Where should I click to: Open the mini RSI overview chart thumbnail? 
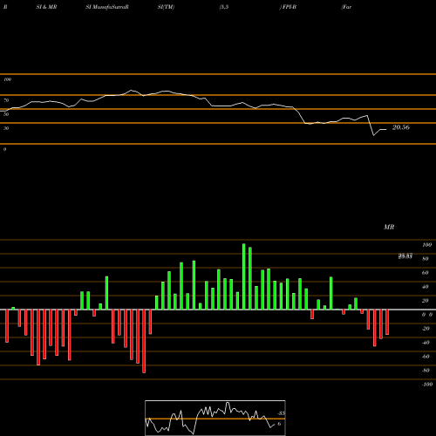tap(215, 418)
